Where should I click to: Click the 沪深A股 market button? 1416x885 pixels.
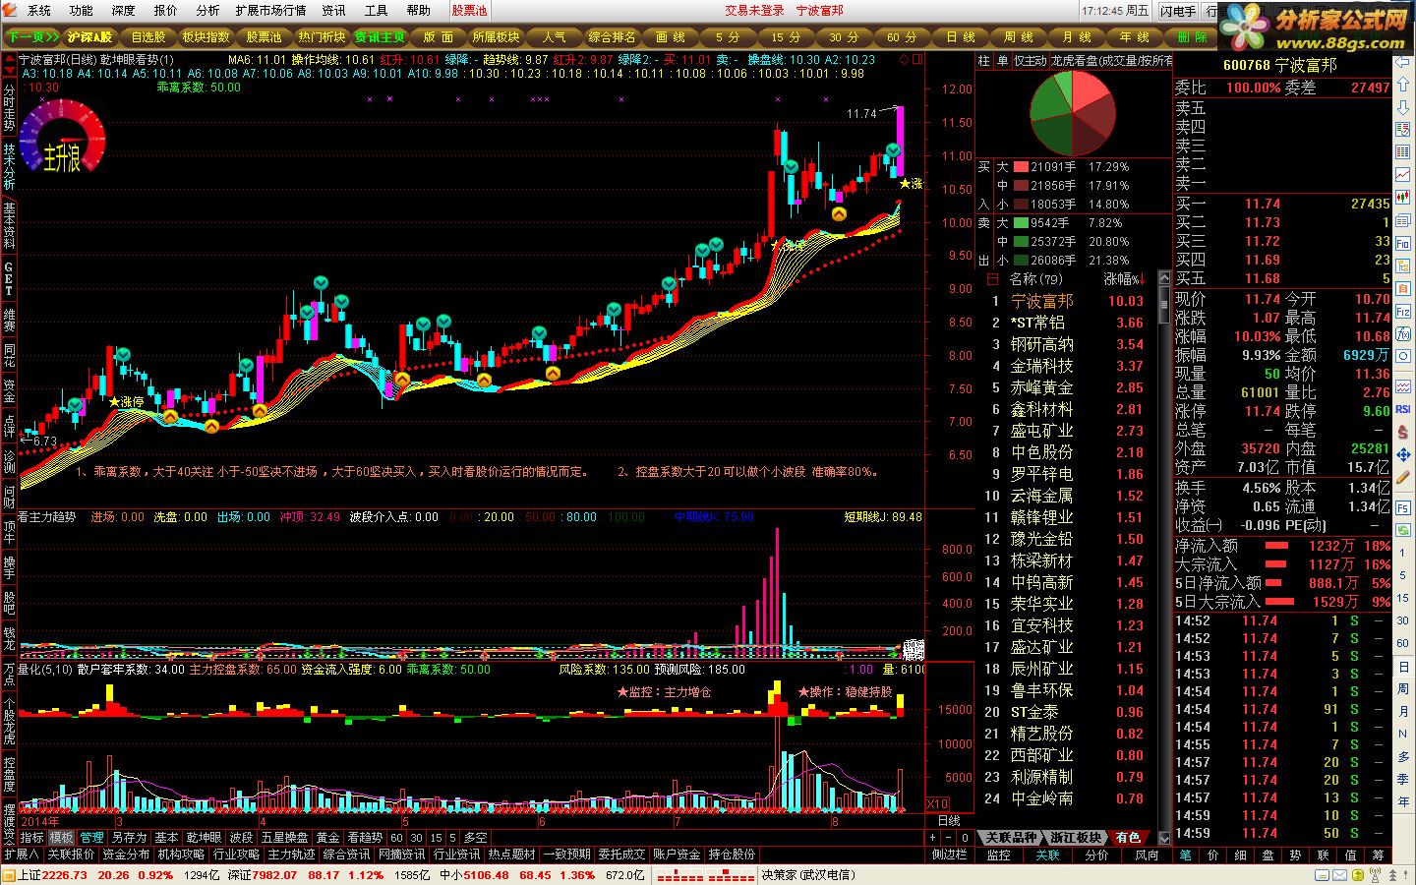(89, 36)
